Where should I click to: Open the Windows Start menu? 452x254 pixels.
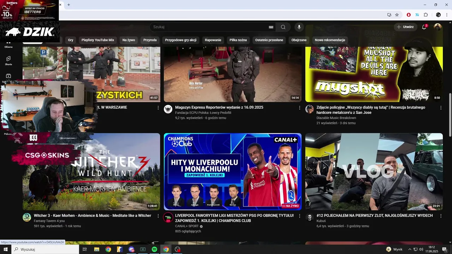(x=6, y=249)
